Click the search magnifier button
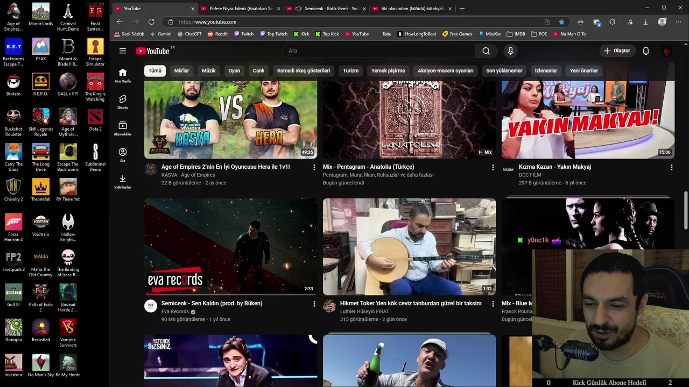Viewport: 689px width, 387px height. point(486,51)
